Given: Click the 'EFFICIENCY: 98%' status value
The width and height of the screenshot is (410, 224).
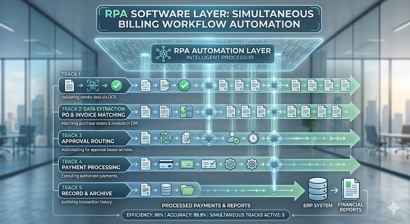Looking at the screenshot, I should click(145, 215).
